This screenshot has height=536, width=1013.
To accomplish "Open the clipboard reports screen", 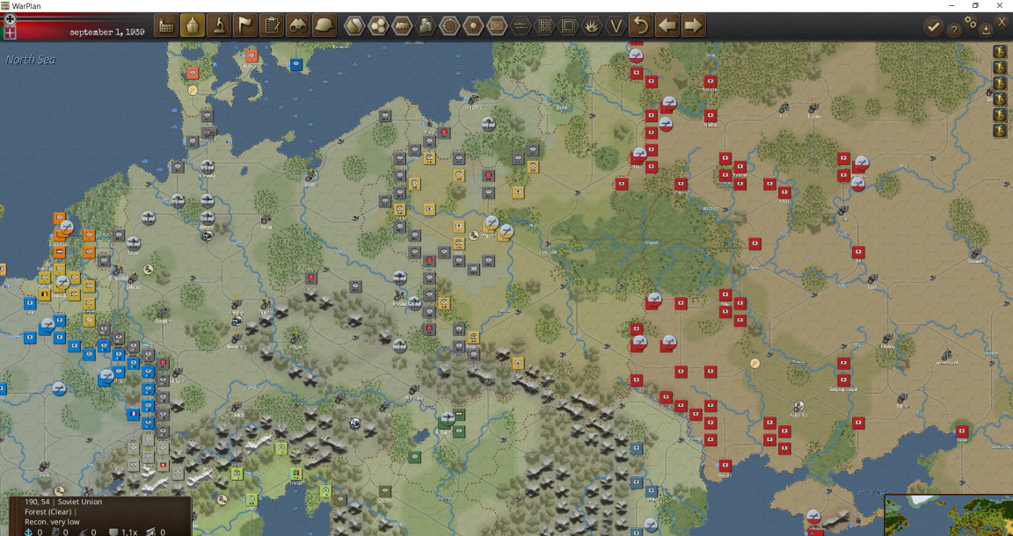I will 272,25.
